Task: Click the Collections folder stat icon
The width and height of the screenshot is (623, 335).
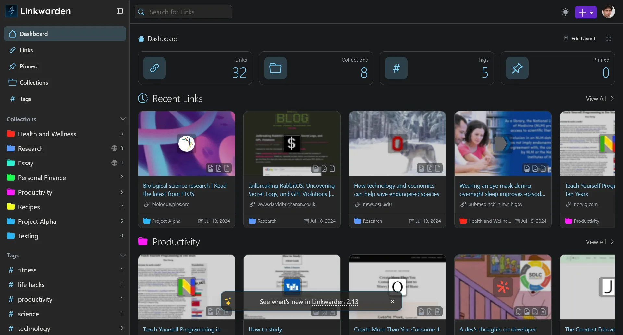Action: coord(275,68)
